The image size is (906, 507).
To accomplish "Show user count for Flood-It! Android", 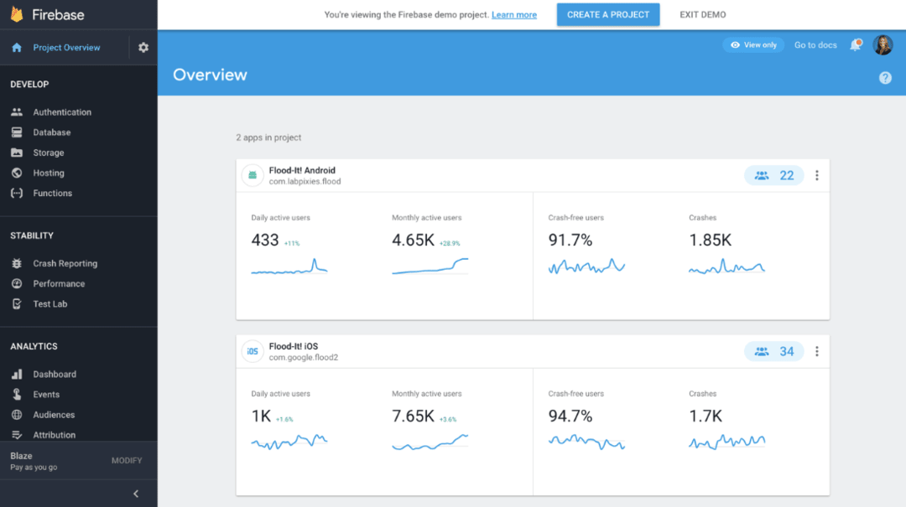I will [x=773, y=175].
